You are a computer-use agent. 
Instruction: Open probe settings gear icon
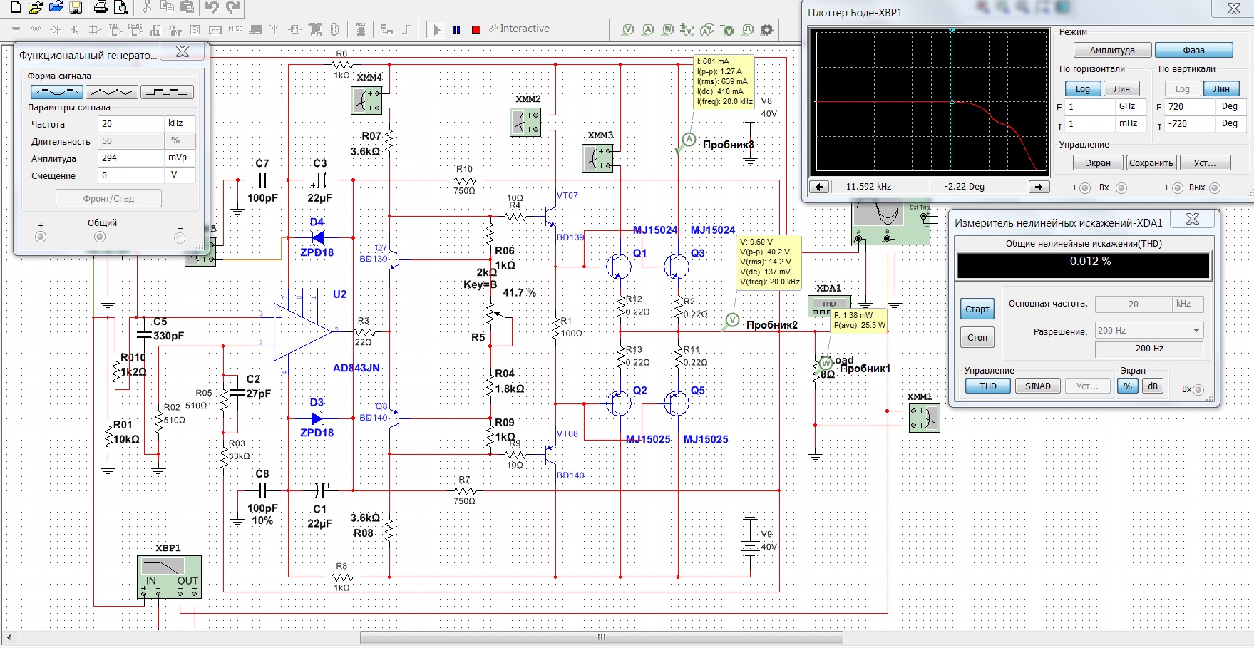click(x=767, y=29)
